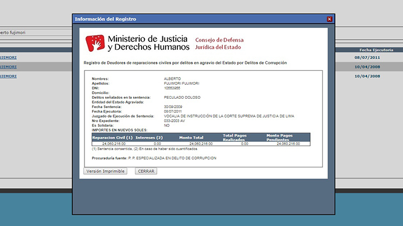The image size is (403, 226).
Task: Open the second FUJIMORI link dated 10/04/2008
Action: pyautogui.click(x=8, y=67)
